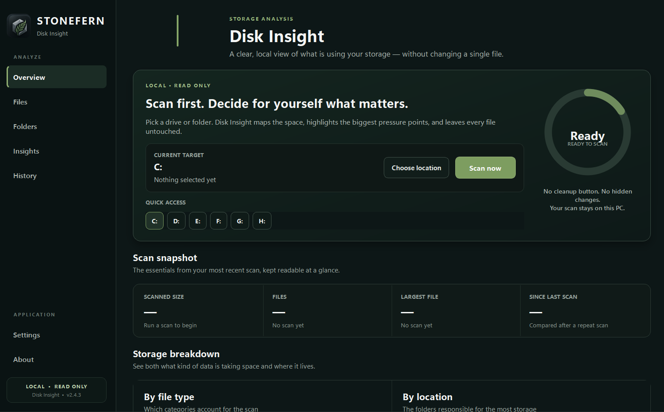Viewport: 664px width, 412px height.
Task: Click the Scanned Size stat card
Action: tap(198, 311)
